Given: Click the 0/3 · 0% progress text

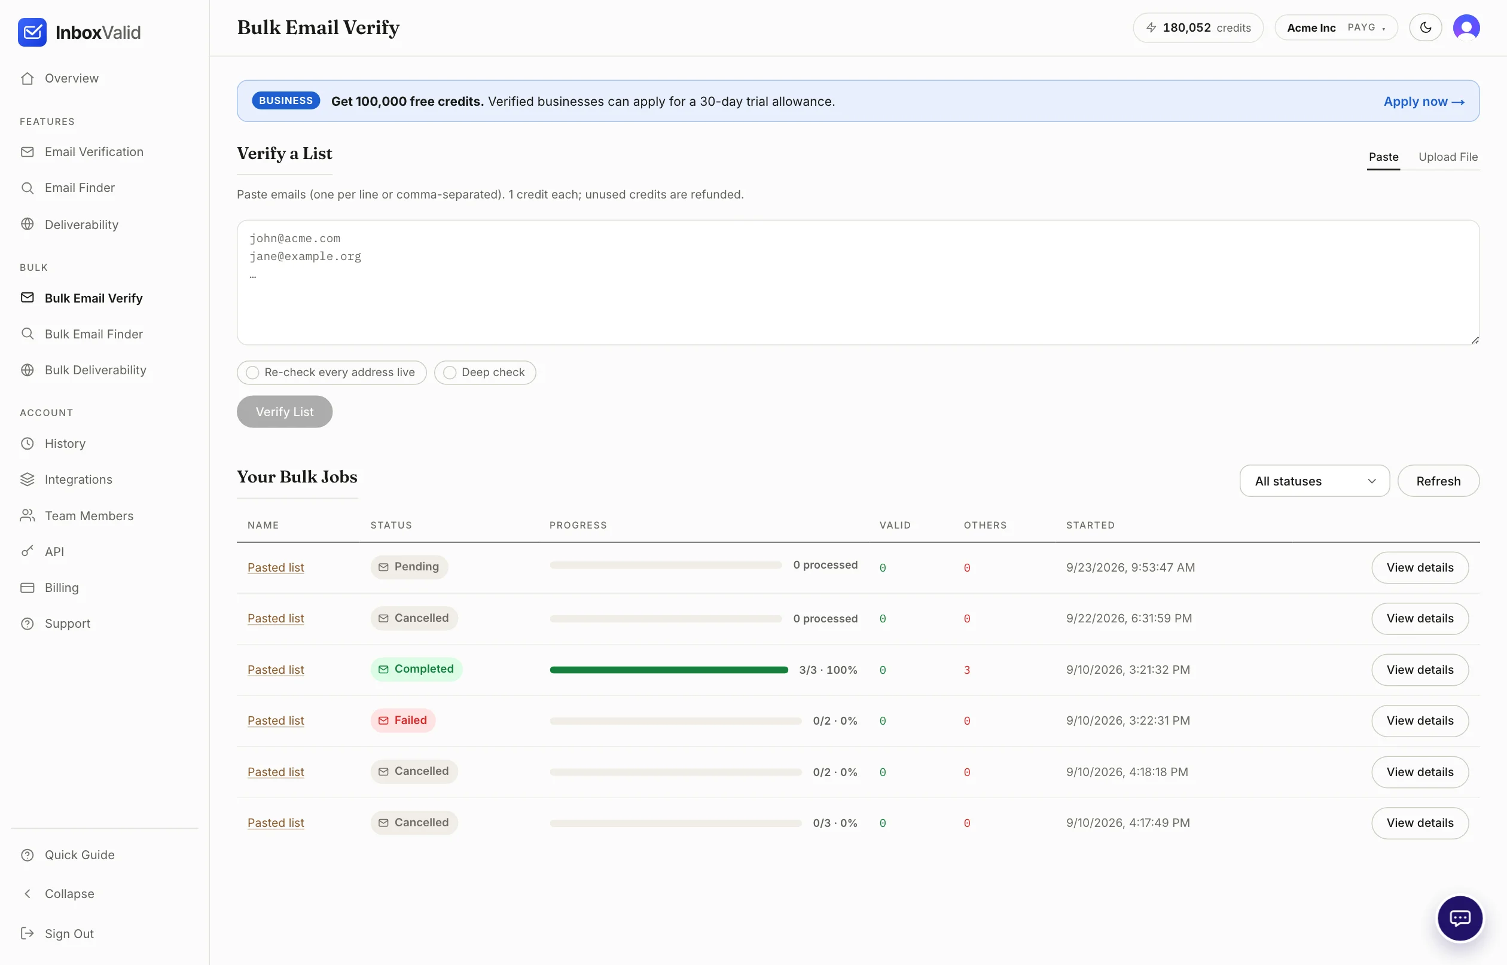Looking at the screenshot, I should (835, 823).
